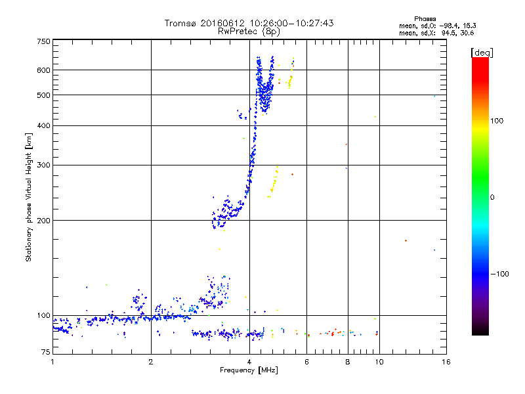Click the x-axis '8' tick label
Viewport: 525px width, 394px height.
coord(348,362)
